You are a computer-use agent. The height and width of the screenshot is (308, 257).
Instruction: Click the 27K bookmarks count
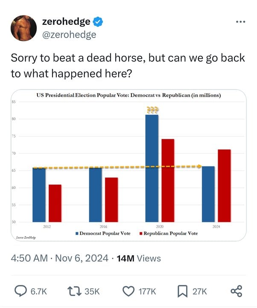(x=199, y=291)
